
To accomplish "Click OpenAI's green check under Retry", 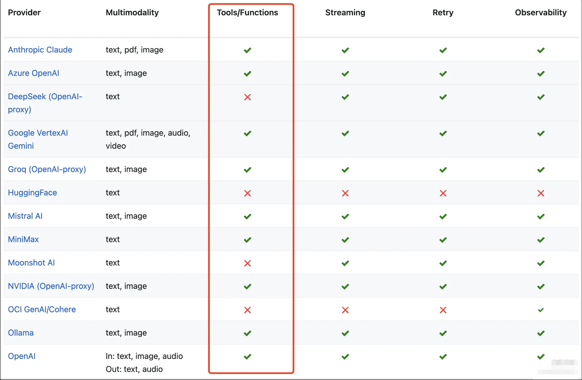I will point(443,357).
